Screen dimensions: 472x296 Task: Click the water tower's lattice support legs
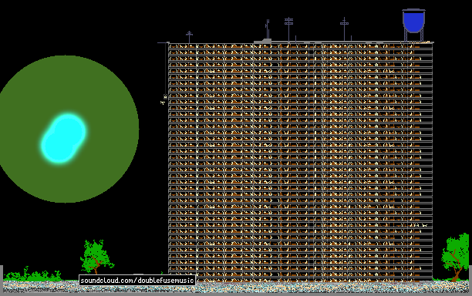414,36
